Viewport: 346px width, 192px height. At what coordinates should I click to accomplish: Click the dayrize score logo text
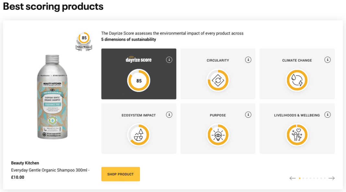139,59
